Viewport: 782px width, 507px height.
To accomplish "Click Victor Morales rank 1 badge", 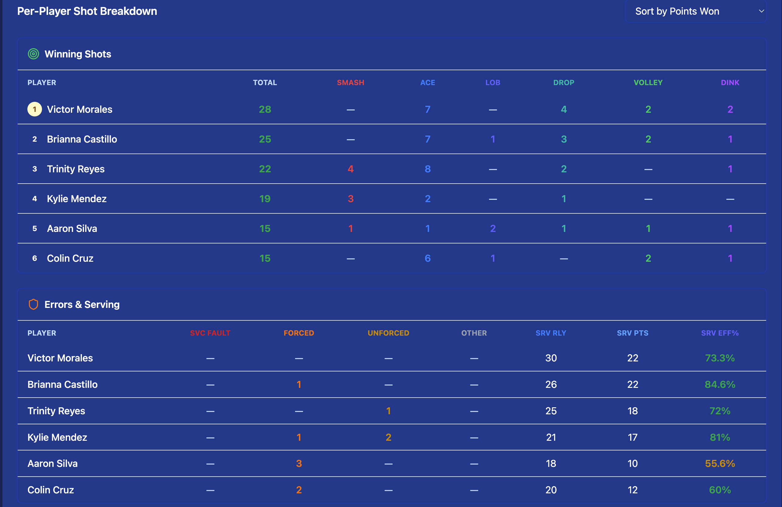I will pyautogui.click(x=34, y=109).
